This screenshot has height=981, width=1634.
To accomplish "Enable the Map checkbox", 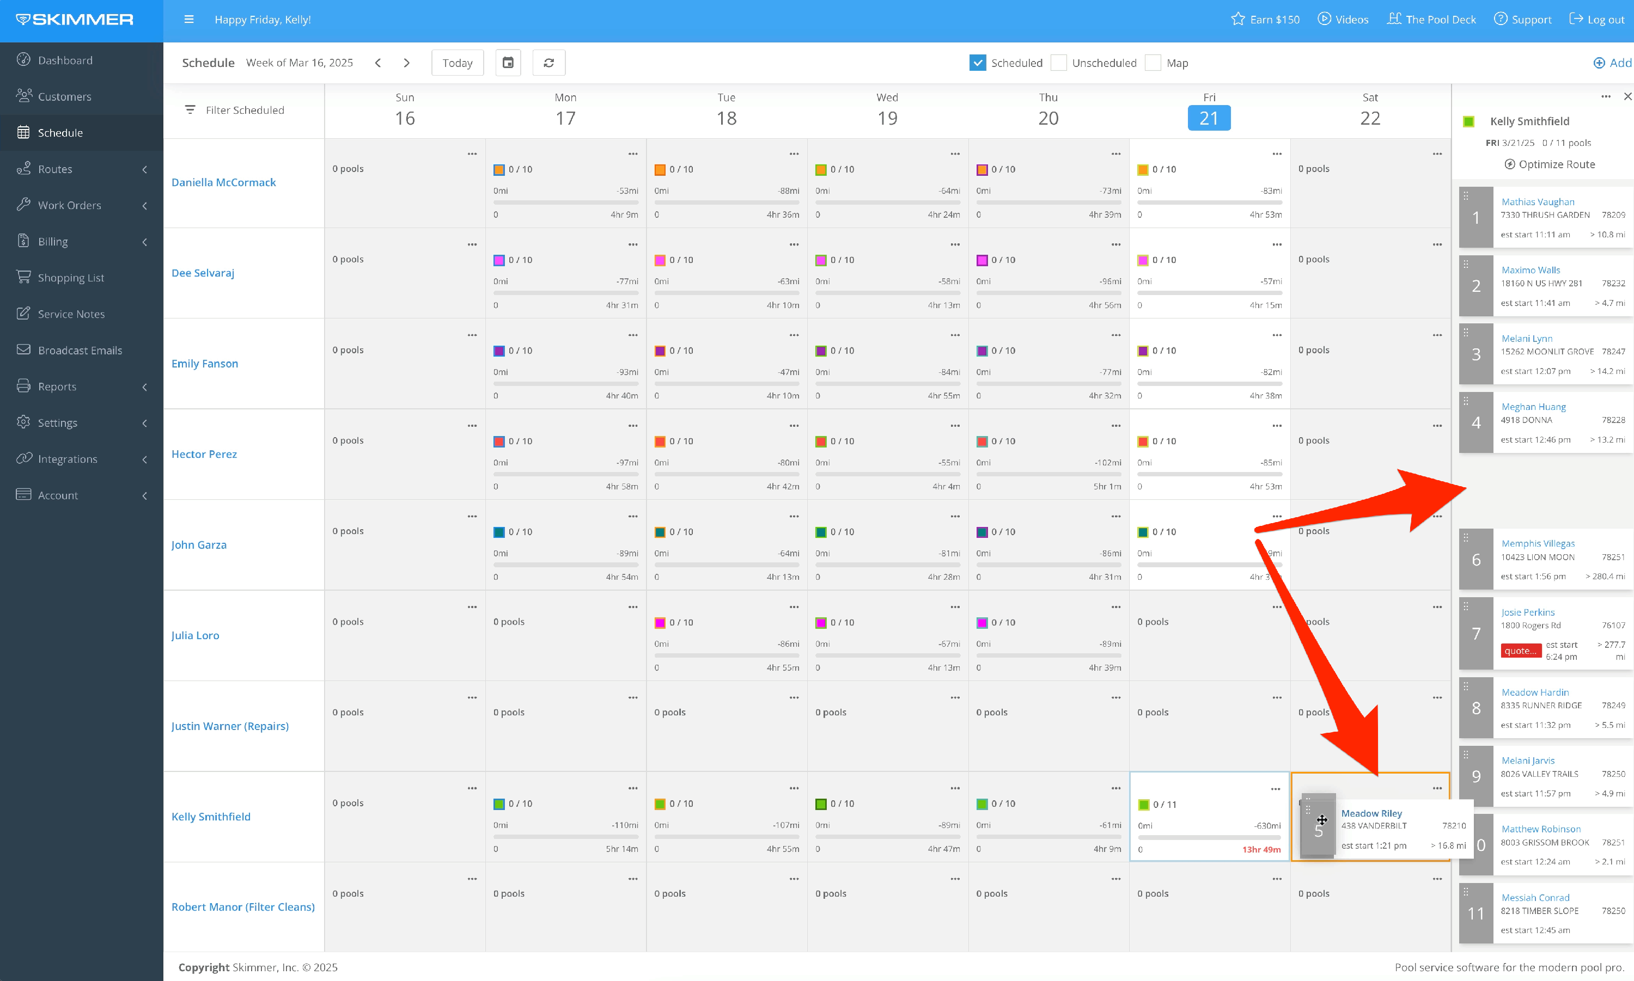I will (1153, 63).
